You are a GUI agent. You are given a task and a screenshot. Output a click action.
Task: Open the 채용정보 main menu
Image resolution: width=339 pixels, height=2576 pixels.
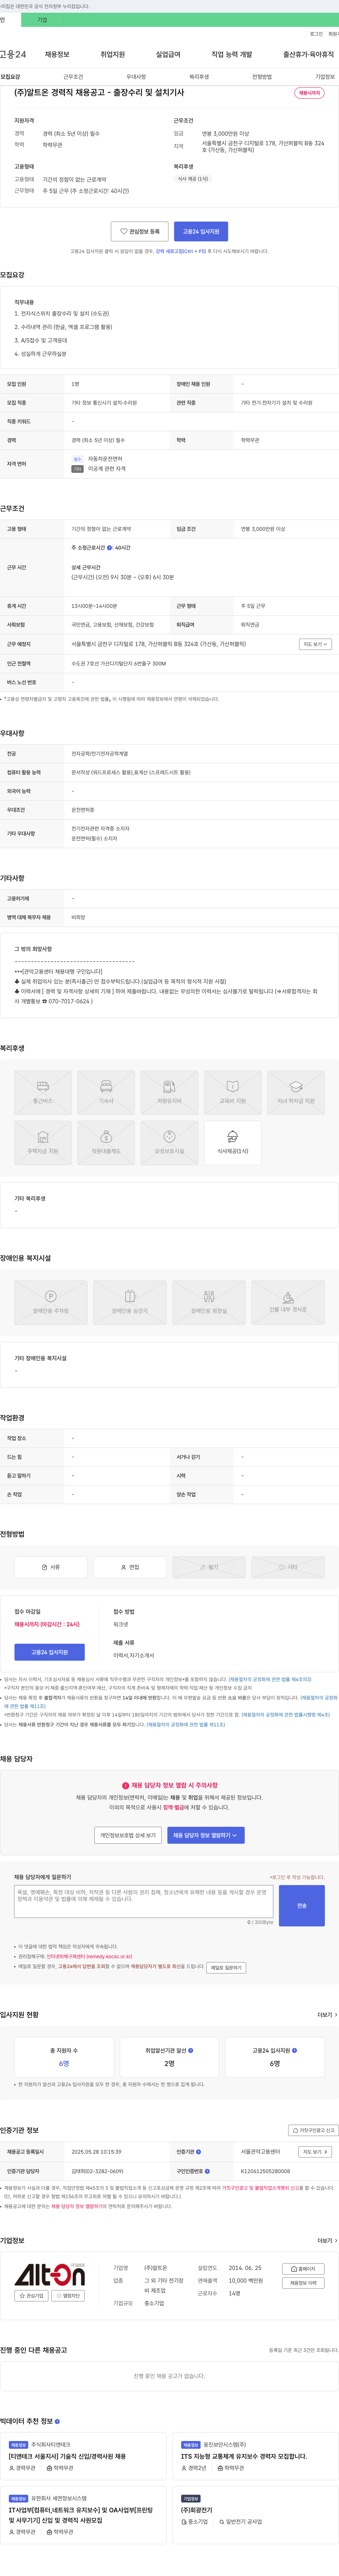tap(57, 54)
